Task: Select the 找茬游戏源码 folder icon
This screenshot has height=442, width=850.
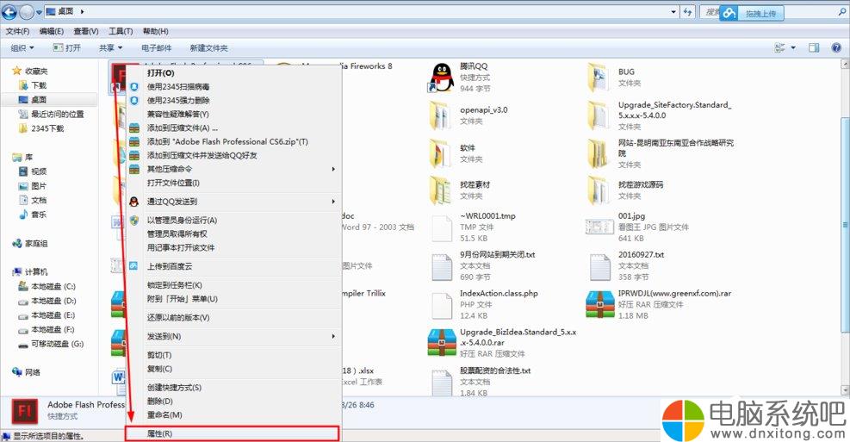Action: pos(599,190)
